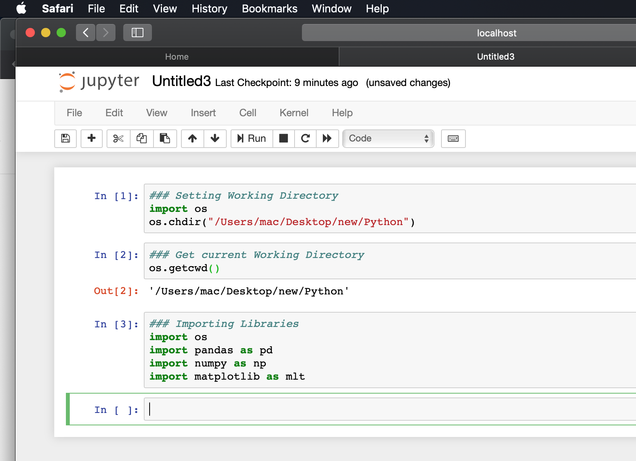The image size is (636, 461).
Task: Toggle the Safari sidebar
Action: (137, 33)
